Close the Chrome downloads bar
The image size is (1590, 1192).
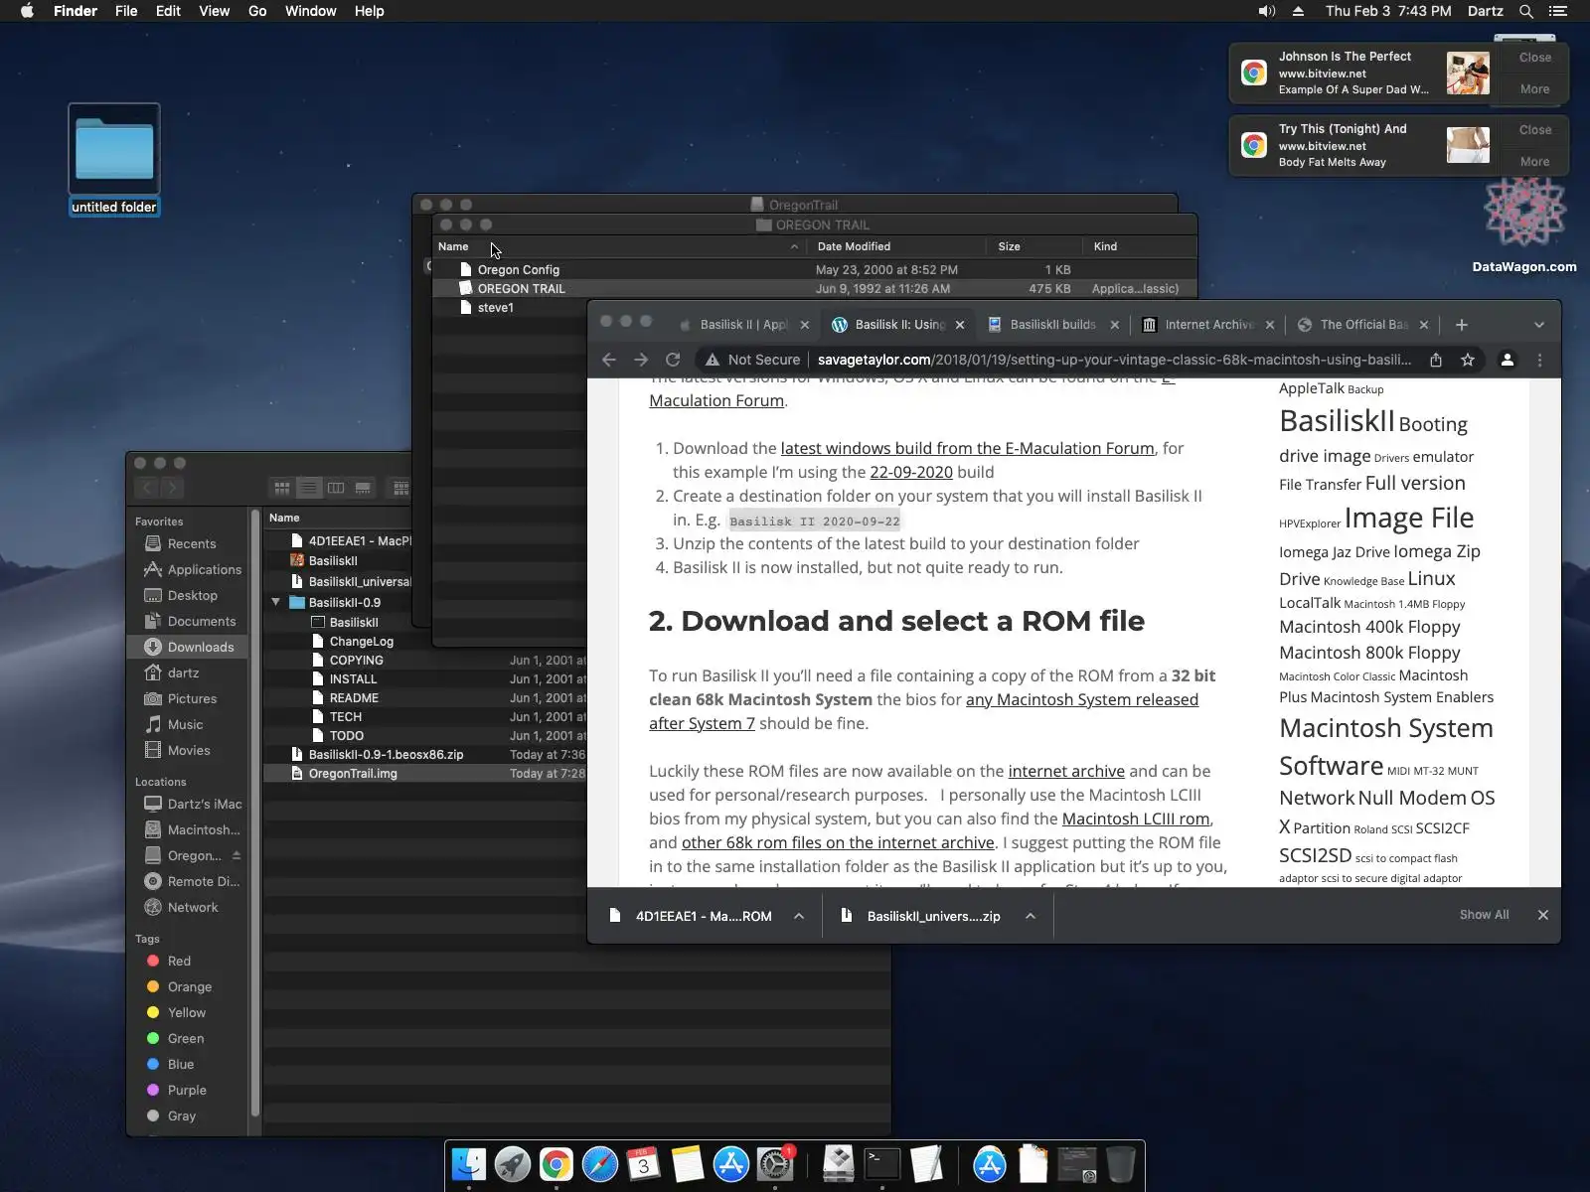(1543, 915)
